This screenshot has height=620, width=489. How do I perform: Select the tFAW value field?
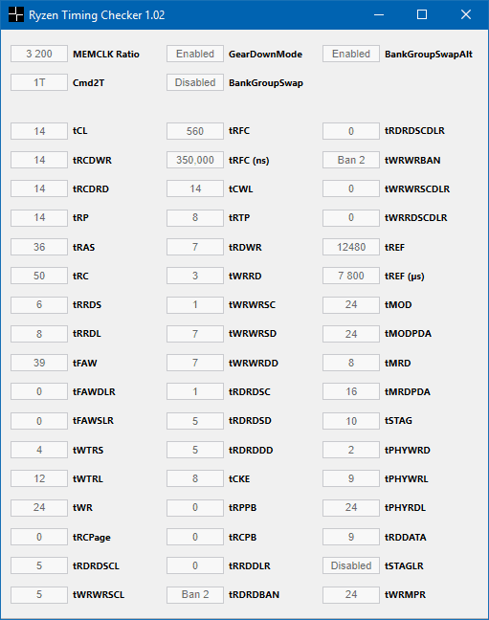39,363
